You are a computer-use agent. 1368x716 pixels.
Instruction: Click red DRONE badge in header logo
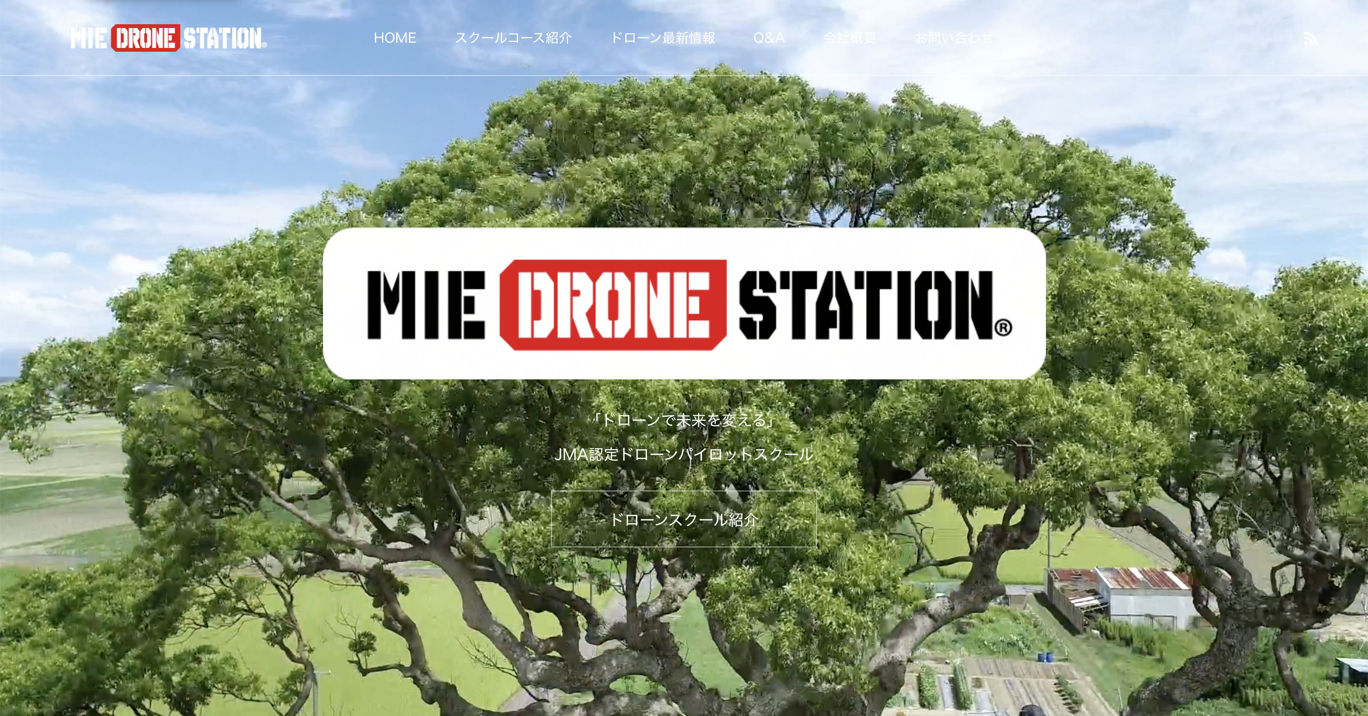click(145, 38)
